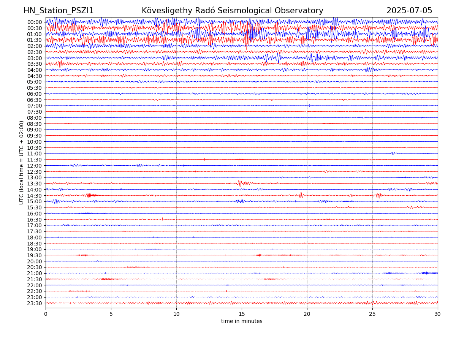Click the x-axis tick labeled 25

click(372, 314)
